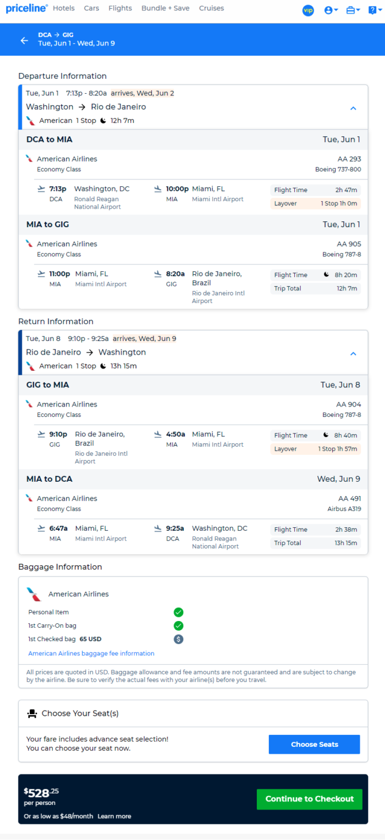Collapse the departure flight details chevron
The width and height of the screenshot is (385, 840).
coord(353,108)
